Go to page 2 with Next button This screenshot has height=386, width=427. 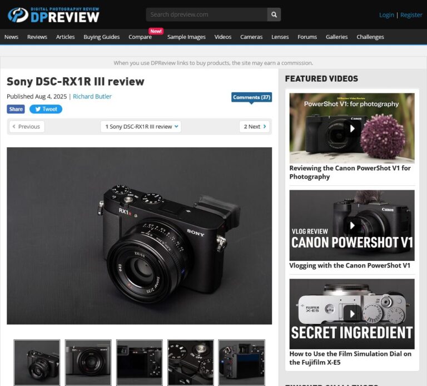tap(254, 127)
